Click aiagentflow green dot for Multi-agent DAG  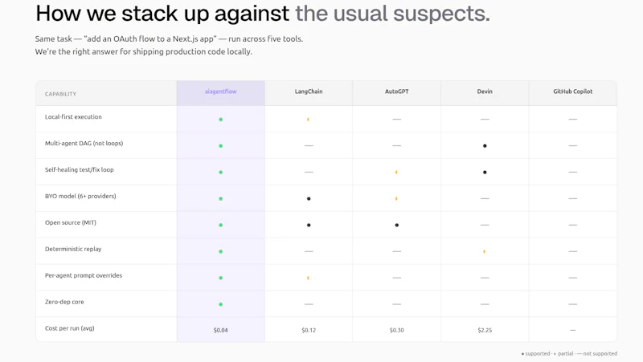click(x=220, y=146)
